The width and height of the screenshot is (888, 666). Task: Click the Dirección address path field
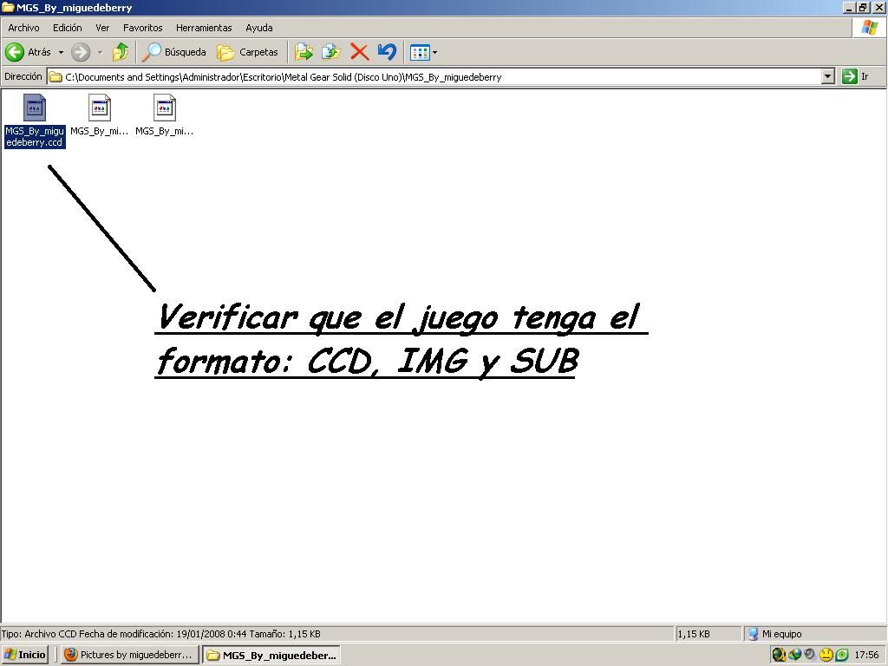click(x=441, y=77)
